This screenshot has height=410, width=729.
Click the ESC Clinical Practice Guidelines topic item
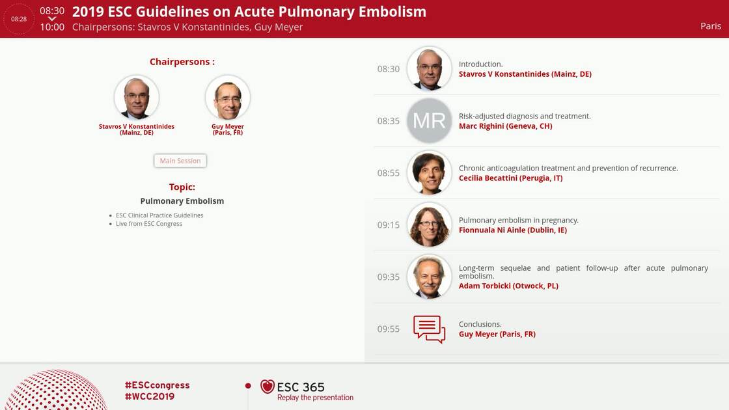159,215
